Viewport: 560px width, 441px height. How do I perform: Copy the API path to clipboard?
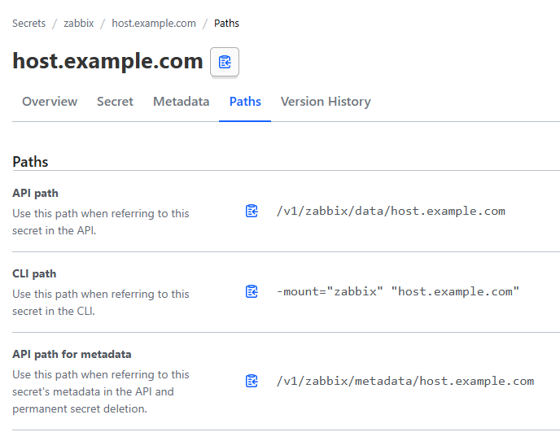pos(252,211)
